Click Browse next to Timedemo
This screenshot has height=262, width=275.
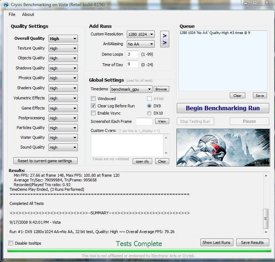tap(161, 89)
